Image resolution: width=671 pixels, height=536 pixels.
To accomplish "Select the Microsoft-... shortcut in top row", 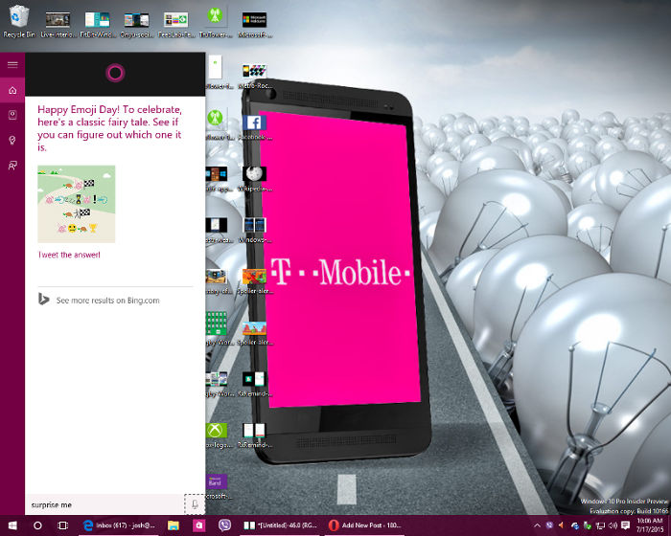I will pyautogui.click(x=255, y=24).
